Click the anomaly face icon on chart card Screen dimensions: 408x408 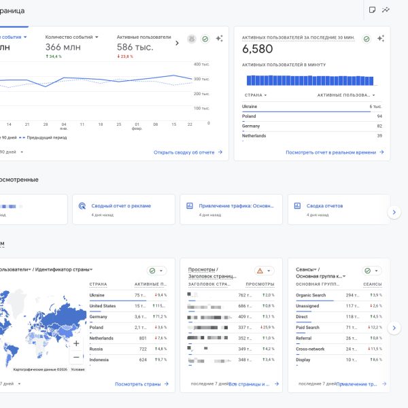click(192, 39)
